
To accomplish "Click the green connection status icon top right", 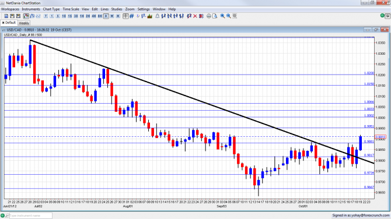I will pos(382,15).
